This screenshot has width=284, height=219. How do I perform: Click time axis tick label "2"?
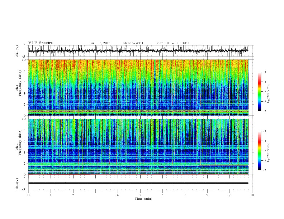[73, 195]
